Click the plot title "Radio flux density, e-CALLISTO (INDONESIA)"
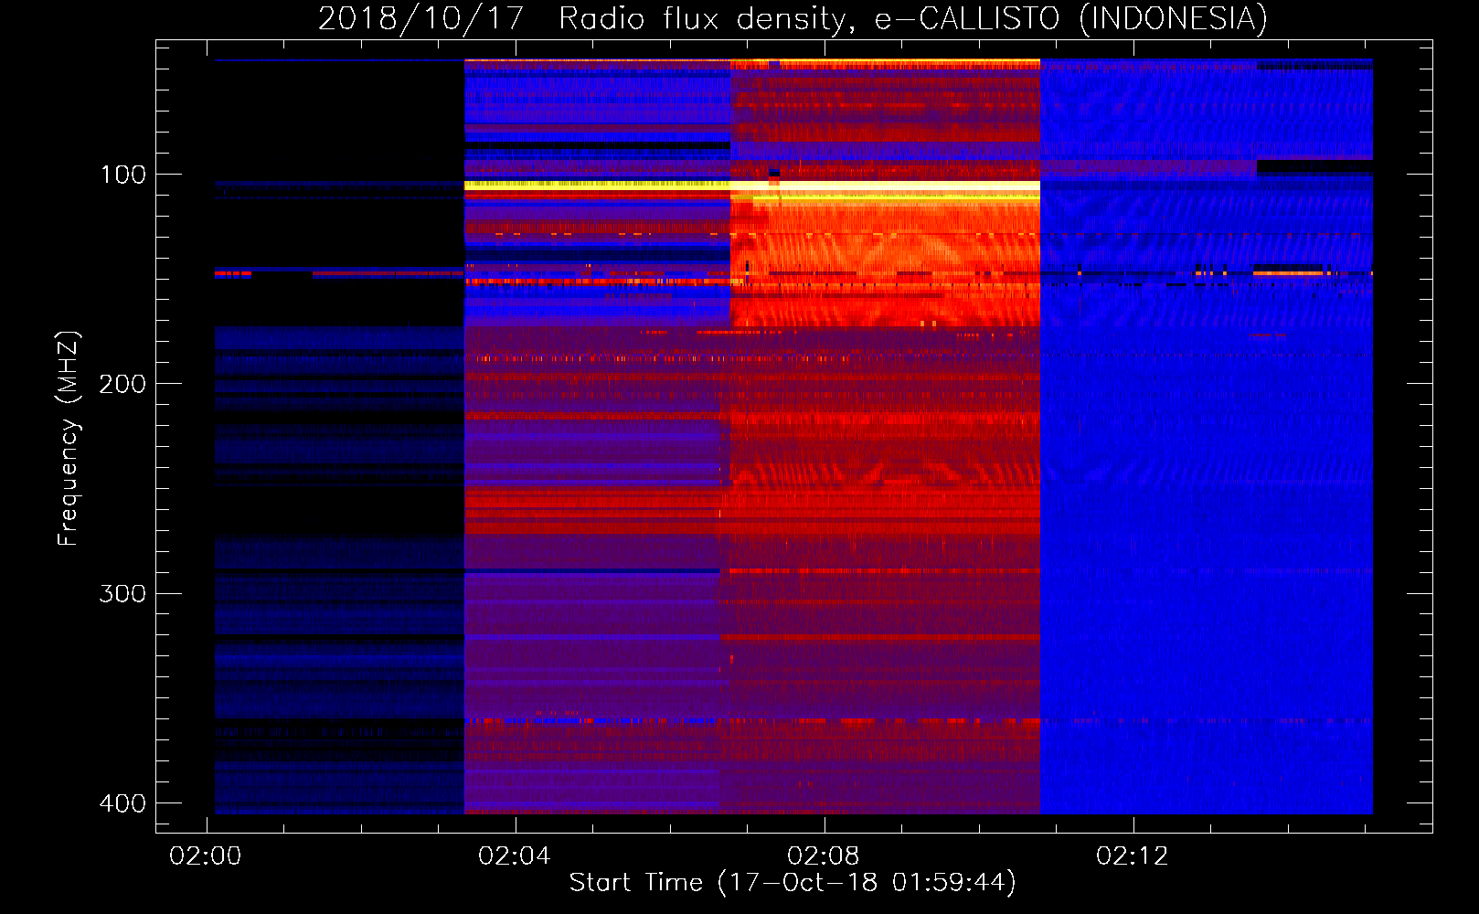The height and width of the screenshot is (914, 1479). click(913, 18)
